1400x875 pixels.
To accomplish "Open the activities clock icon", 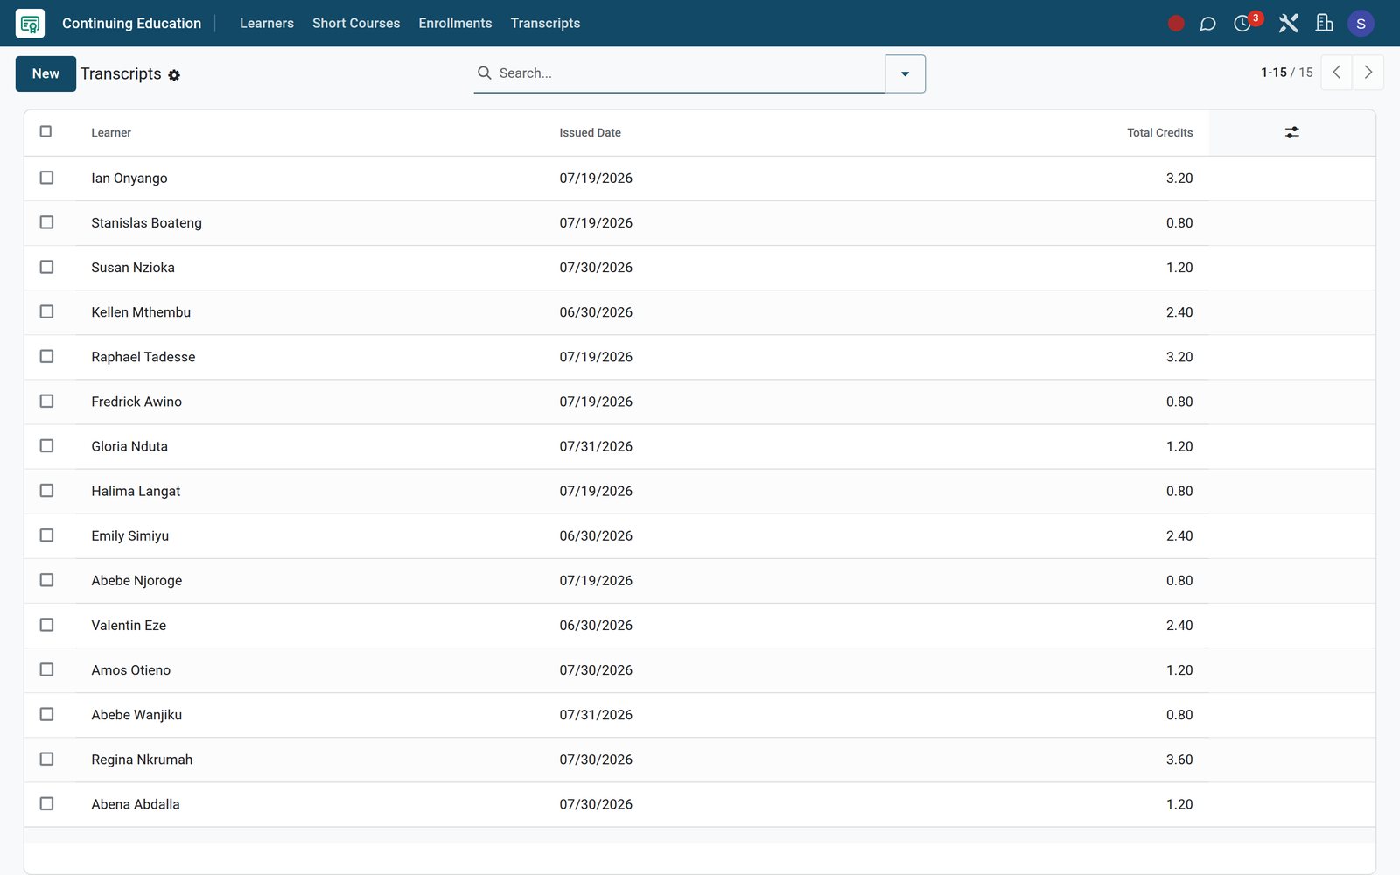I will [1242, 24].
